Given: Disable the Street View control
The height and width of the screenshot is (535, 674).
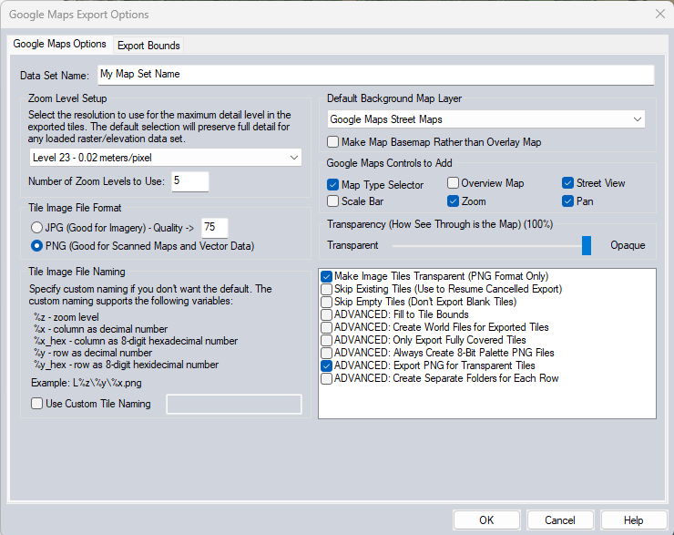Looking at the screenshot, I should 567,183.
